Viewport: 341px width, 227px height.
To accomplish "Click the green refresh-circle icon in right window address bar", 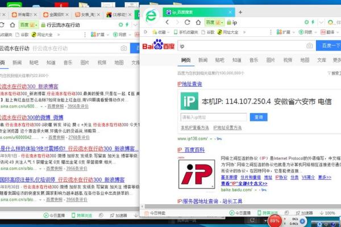I will pos(307,22).
